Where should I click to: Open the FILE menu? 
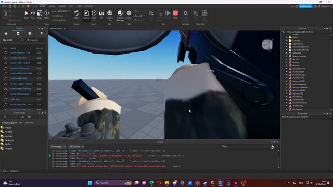(4, 6)
